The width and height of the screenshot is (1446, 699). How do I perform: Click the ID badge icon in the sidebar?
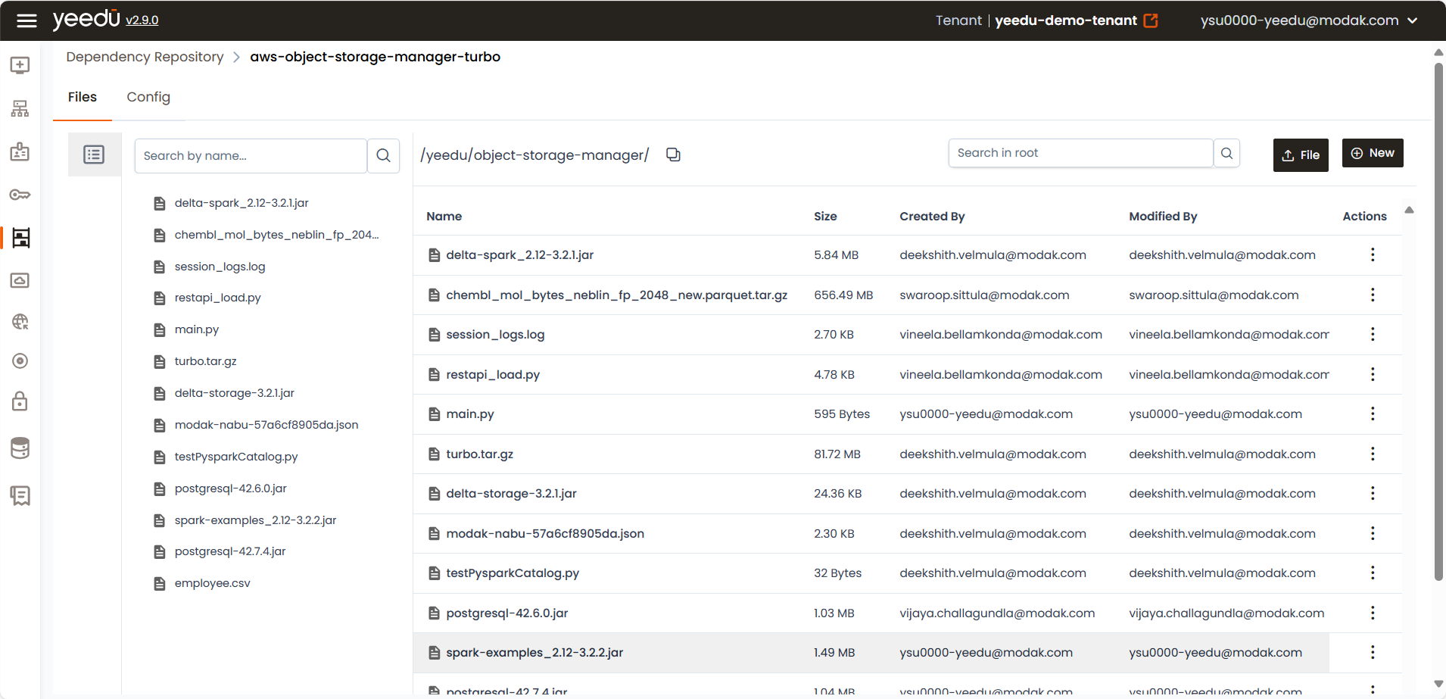tap(20, 151)
